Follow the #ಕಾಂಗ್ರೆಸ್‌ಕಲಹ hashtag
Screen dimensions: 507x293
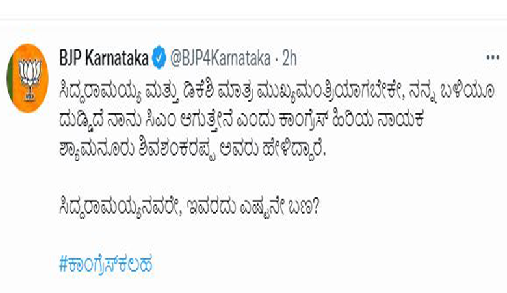(106, 264)
